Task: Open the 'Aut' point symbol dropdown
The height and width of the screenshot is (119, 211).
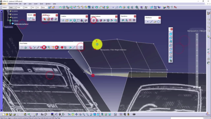Action: point(34,7)
